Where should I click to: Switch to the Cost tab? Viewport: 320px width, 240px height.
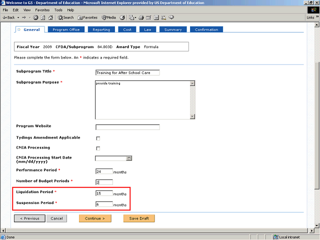coord(127,29)
